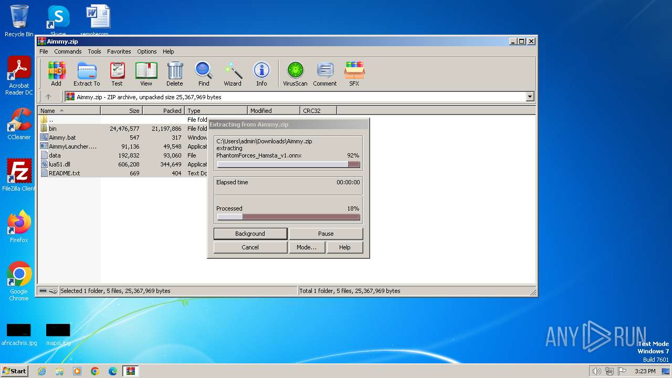
Task: Cancel the extraction
Action: tap(250, 247)
